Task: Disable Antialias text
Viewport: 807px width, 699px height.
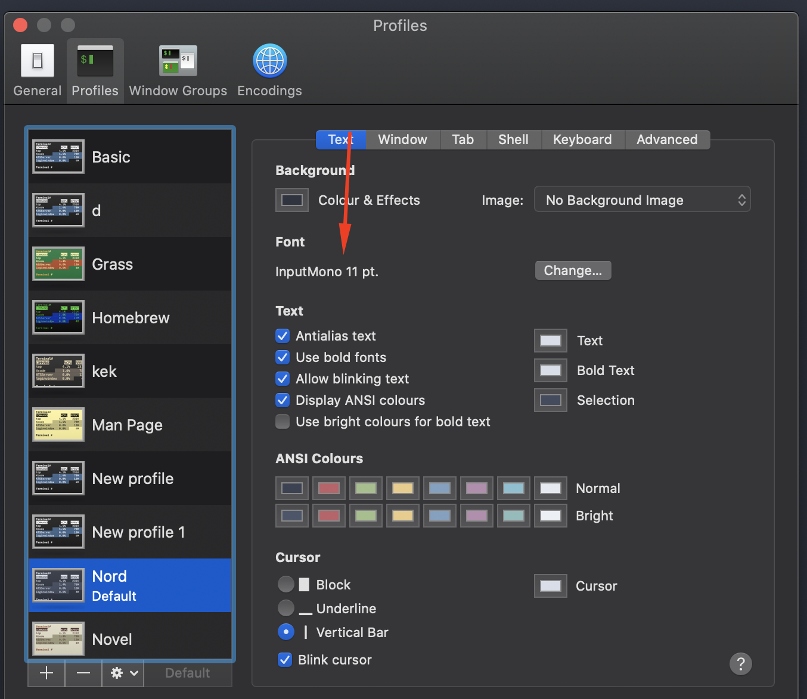Action: point(282,336)
